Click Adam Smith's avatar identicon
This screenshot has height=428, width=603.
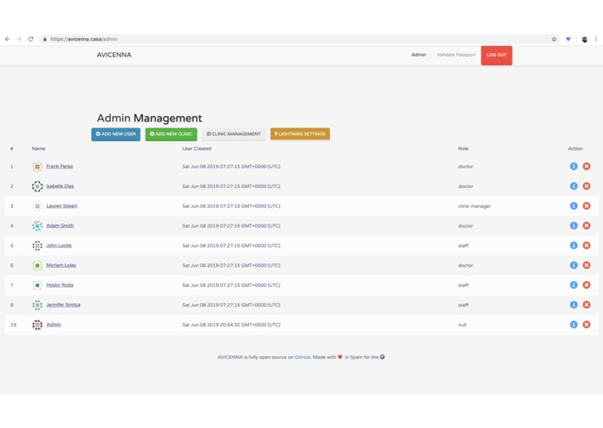[37, 226]
